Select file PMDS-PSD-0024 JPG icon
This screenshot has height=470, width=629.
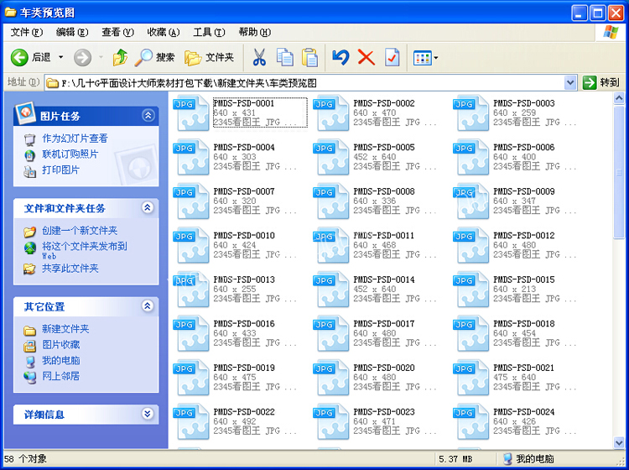coord(471,422)
